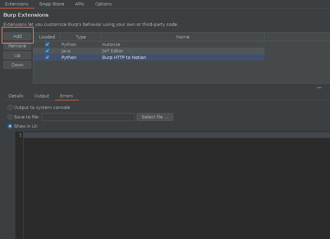Image resolution: width=330 pixels, height=239 pixels.
Task: Open the BApp Store tab
Action: coord(52,4)
